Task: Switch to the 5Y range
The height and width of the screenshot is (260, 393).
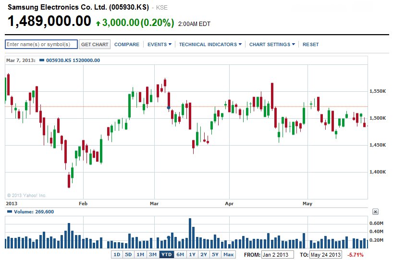Action: coord(215,255)
